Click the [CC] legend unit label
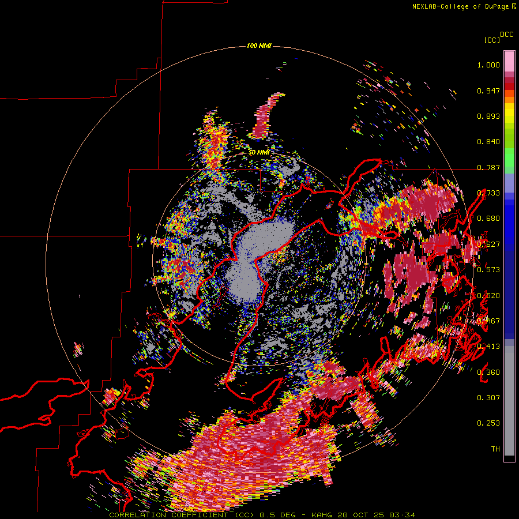Image resolution: width=519 pixels, height=519 pixels. pos(492,40)
